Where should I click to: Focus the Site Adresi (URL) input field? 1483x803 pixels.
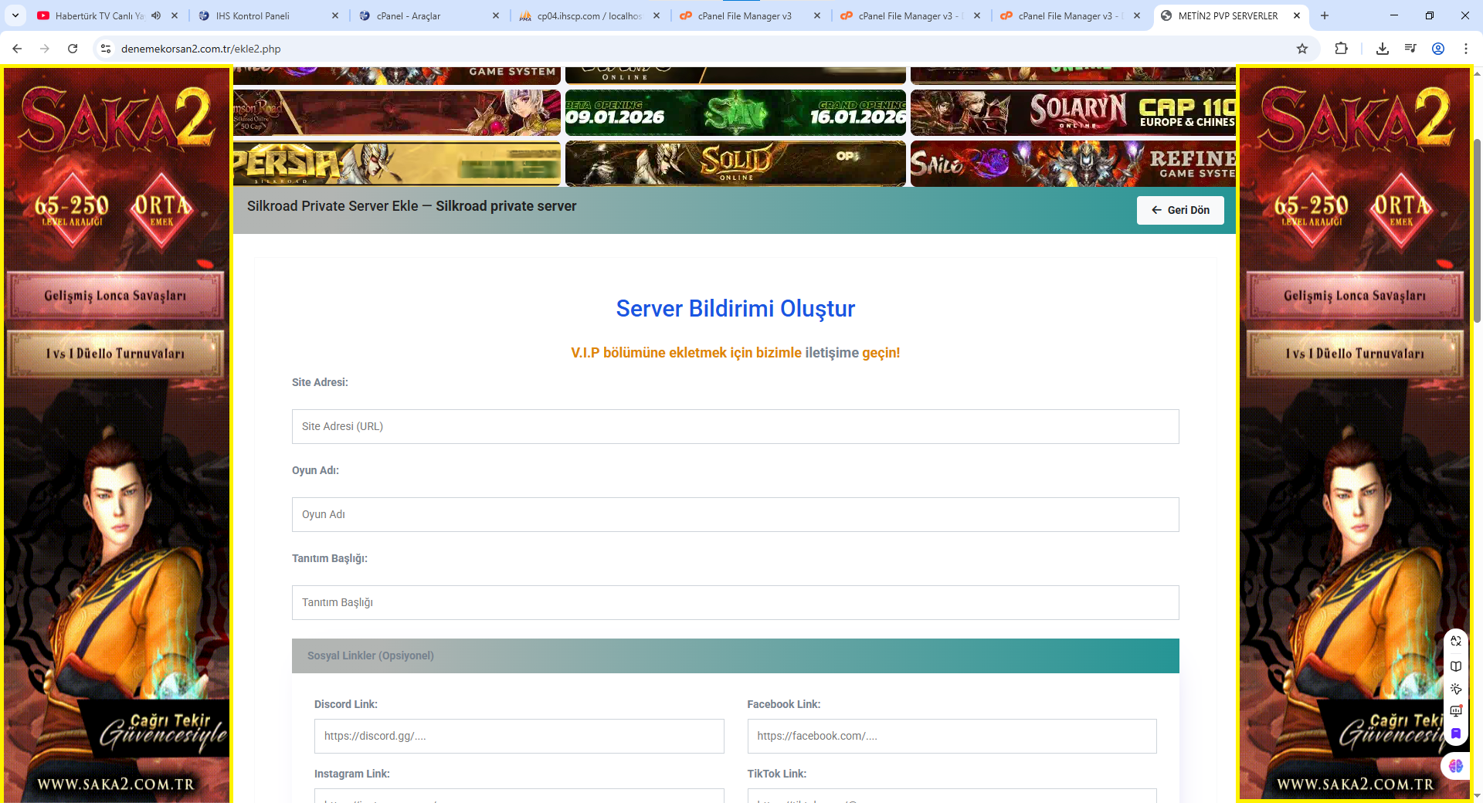pos(735,426)
